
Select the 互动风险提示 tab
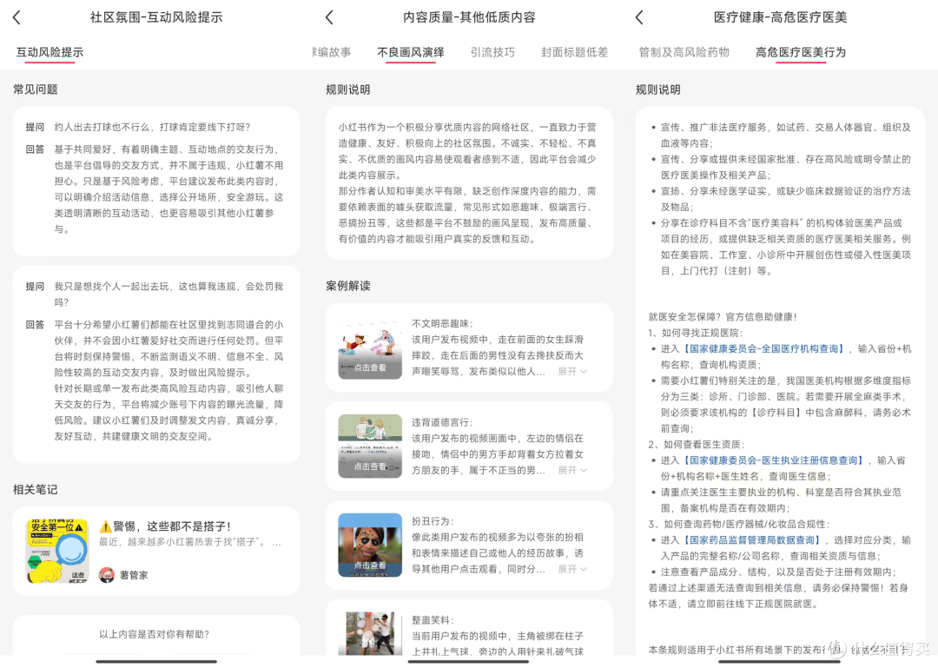click(50, 52)
